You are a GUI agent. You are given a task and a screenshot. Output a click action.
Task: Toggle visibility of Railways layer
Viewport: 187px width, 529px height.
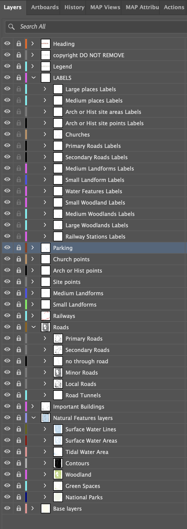click(x=7, y=316)
